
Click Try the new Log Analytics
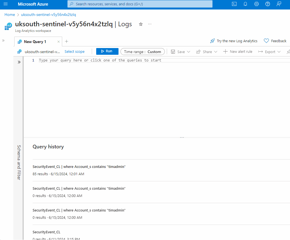(237, 41)
